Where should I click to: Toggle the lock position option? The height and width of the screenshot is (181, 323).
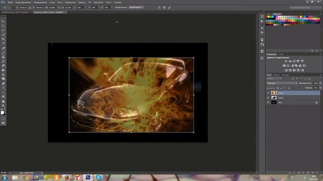[285, 88]
